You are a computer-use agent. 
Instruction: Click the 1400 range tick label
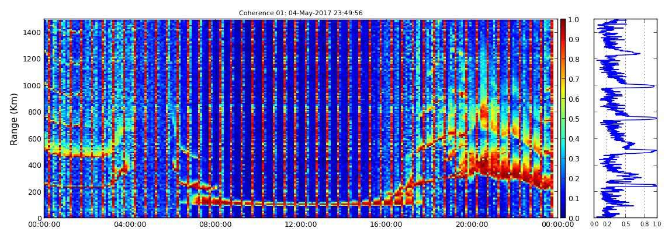33,32
